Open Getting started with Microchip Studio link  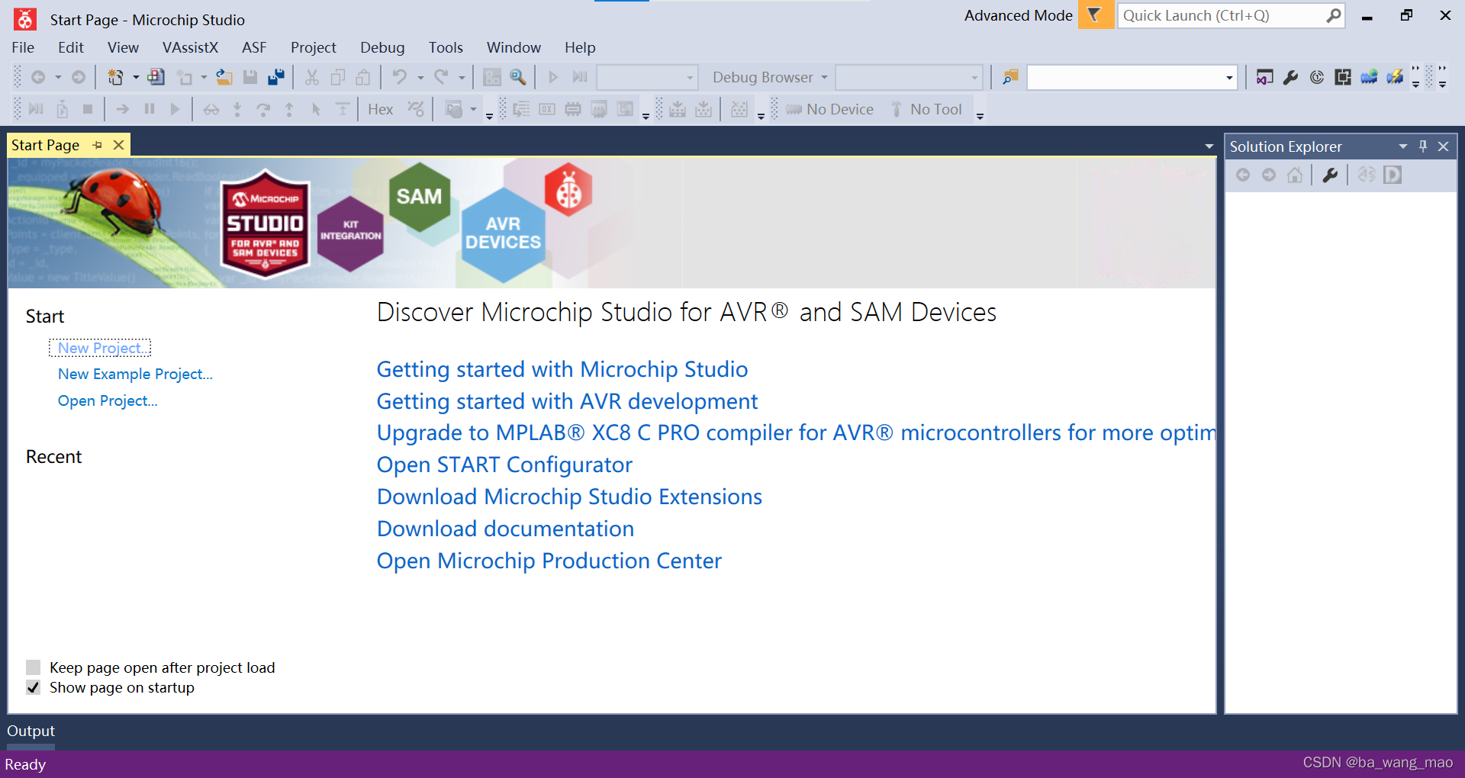click(562, 369)
